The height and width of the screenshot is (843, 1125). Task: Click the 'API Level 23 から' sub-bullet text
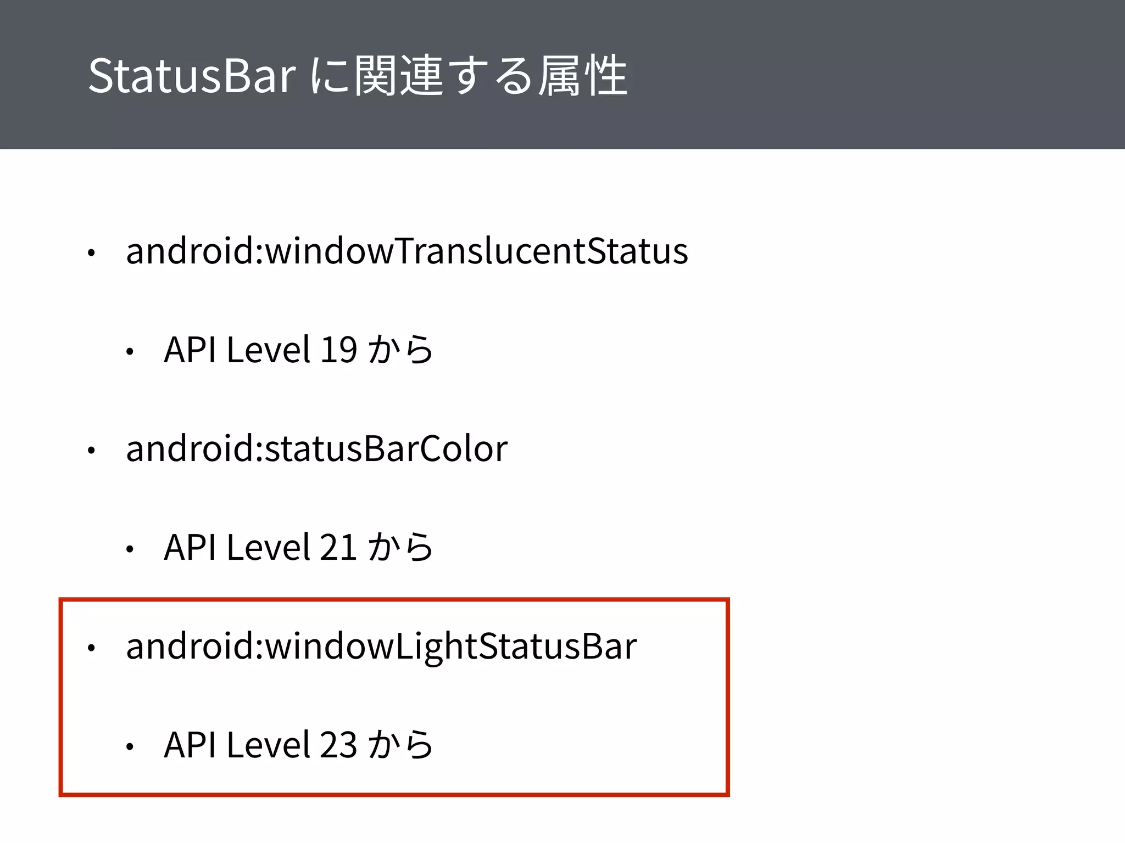click(x=298, y=745)
